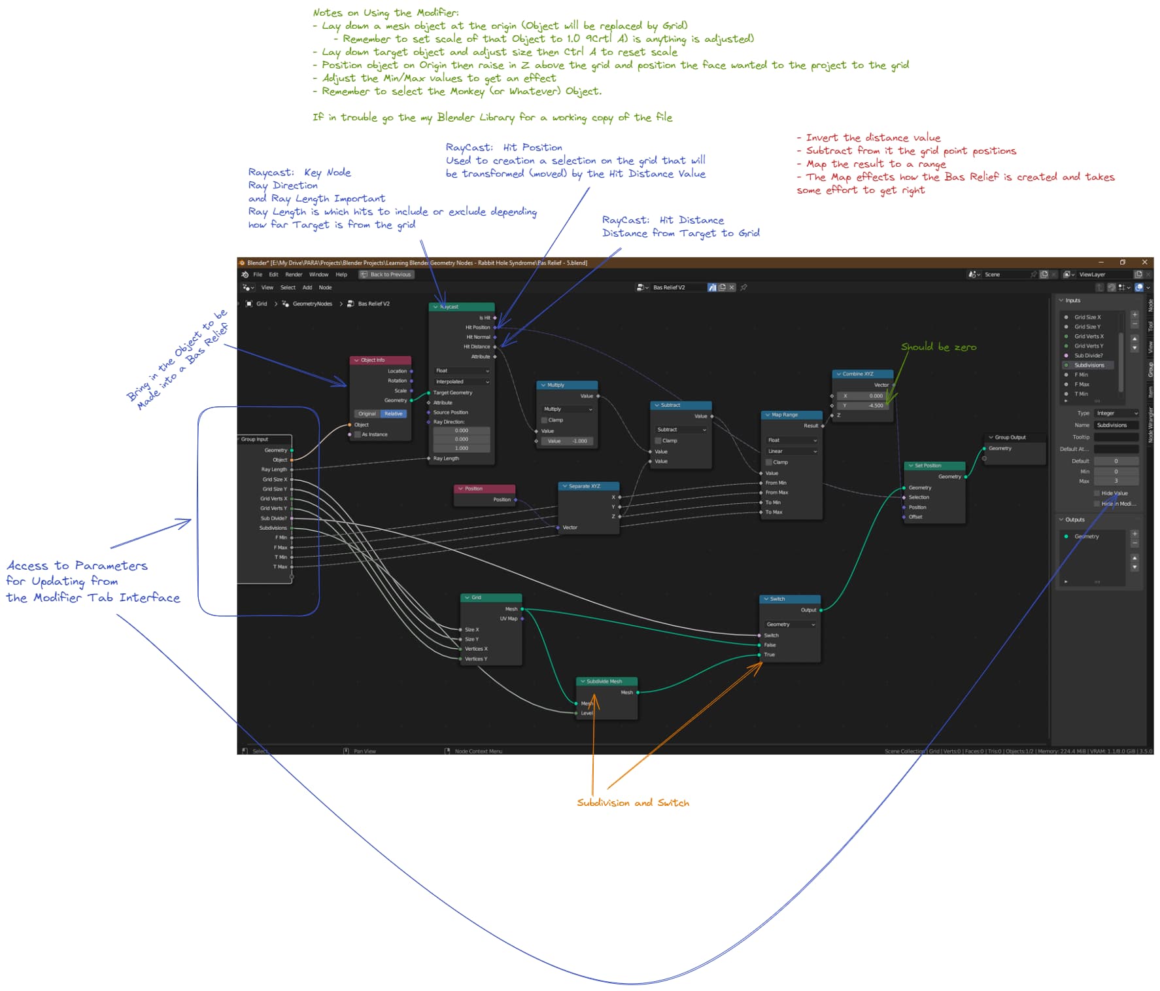The image size is (1160, 991).
Task: Enable Clamp in the Map Range node
Action: click(769, 462)
